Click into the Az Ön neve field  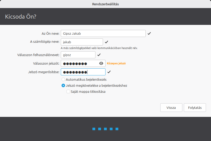[x=103, y=33]
